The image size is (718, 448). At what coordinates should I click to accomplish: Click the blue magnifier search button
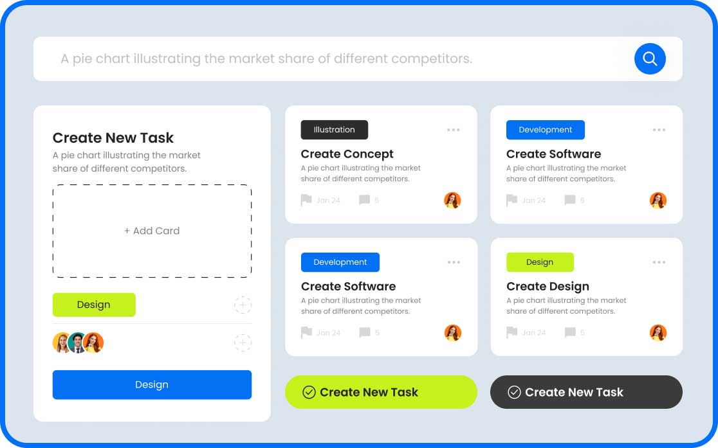pos(650,58)
